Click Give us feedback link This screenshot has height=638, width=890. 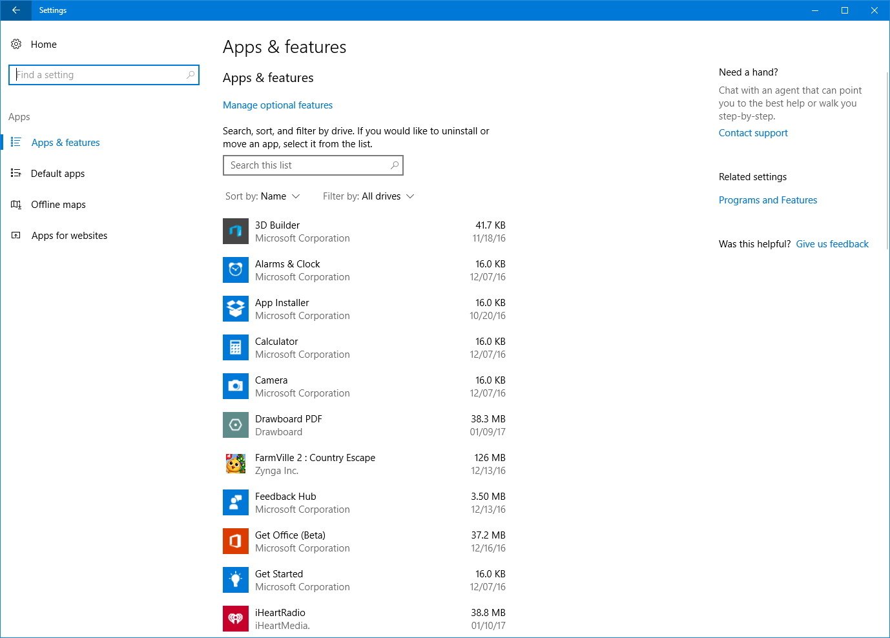[833, 244]
